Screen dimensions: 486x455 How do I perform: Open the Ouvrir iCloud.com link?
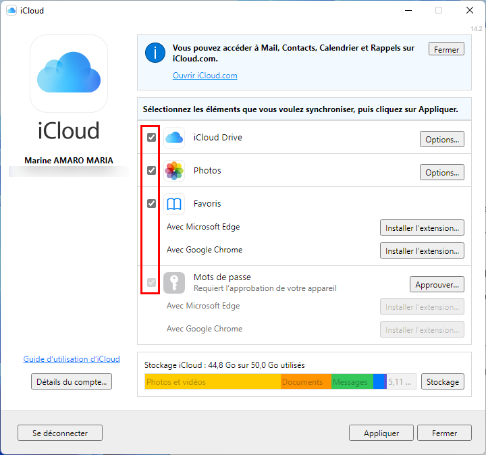click(205, 76)
